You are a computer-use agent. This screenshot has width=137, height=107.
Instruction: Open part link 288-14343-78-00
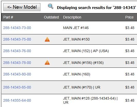point(17,63)
